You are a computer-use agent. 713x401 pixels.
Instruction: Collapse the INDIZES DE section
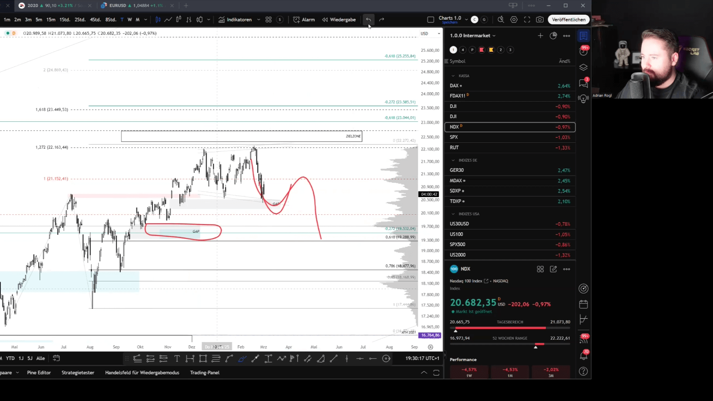453,160
